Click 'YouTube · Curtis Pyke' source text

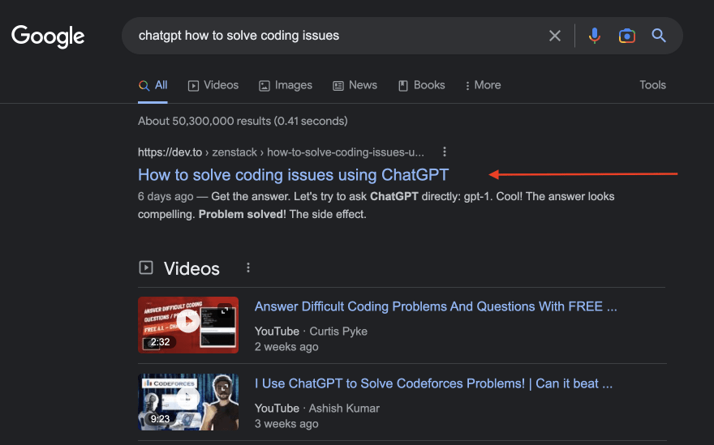(x=311, y=332)
